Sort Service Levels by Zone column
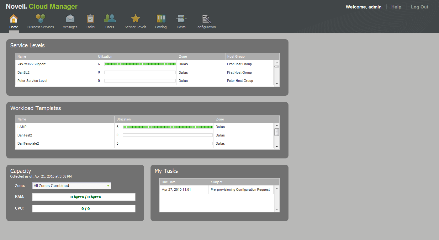This screenshot has height=240, width=439. click(201, 56)
